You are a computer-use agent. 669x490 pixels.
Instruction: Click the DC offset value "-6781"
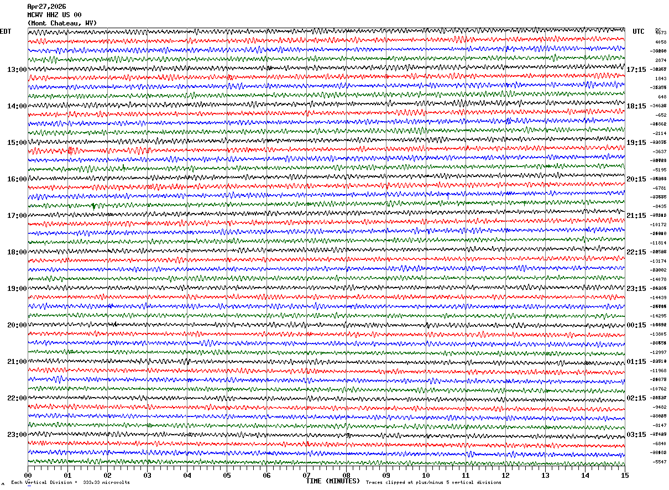660,188
